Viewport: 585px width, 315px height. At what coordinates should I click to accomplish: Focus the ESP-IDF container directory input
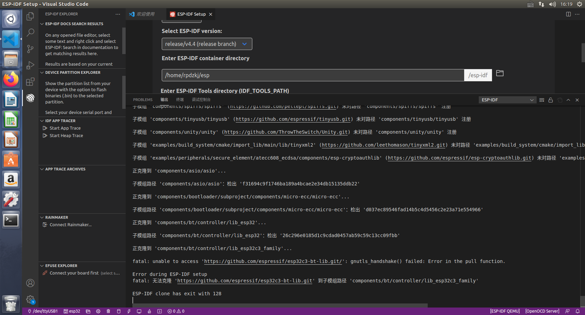tap(313, 75)
